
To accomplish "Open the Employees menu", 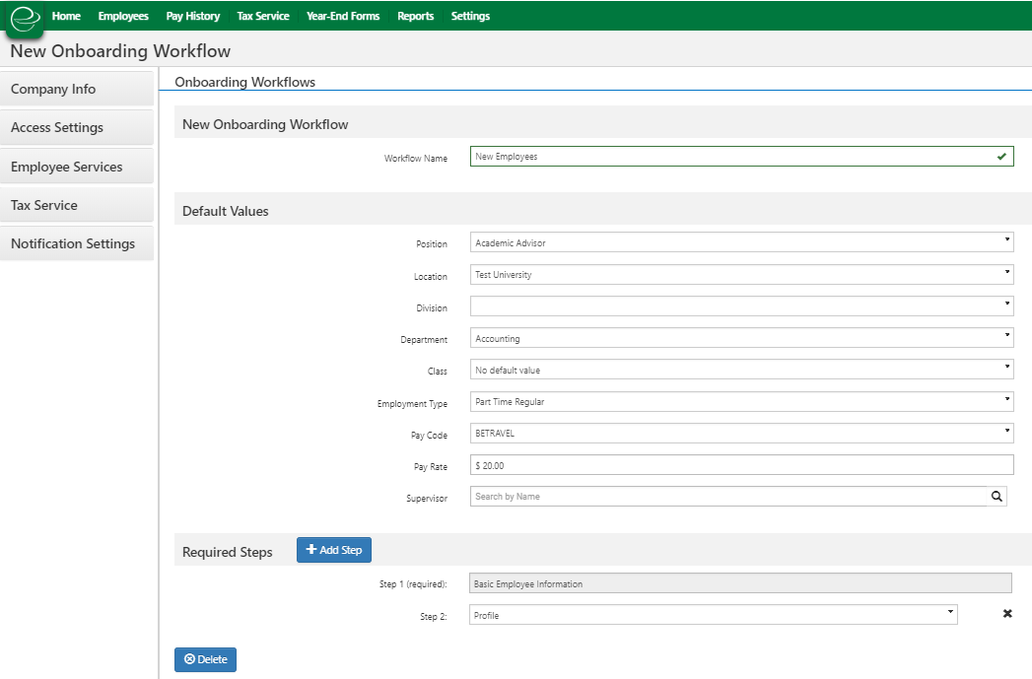I will 123,16.
